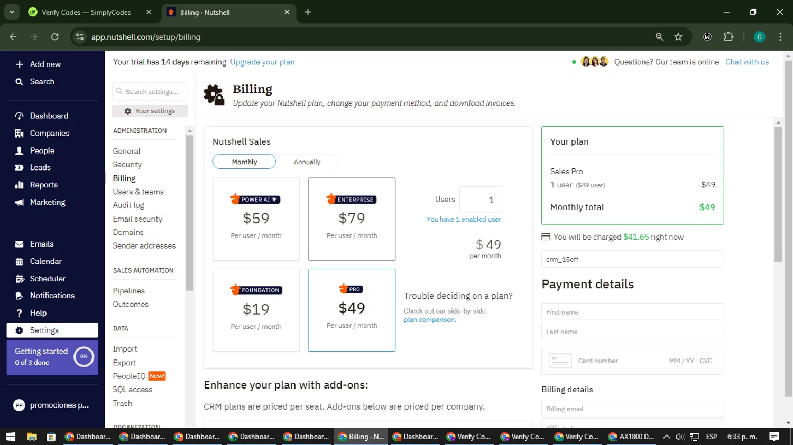Open SQL access settings
Viewport: 793px width, 445px height.
click(x=132, y=390)
